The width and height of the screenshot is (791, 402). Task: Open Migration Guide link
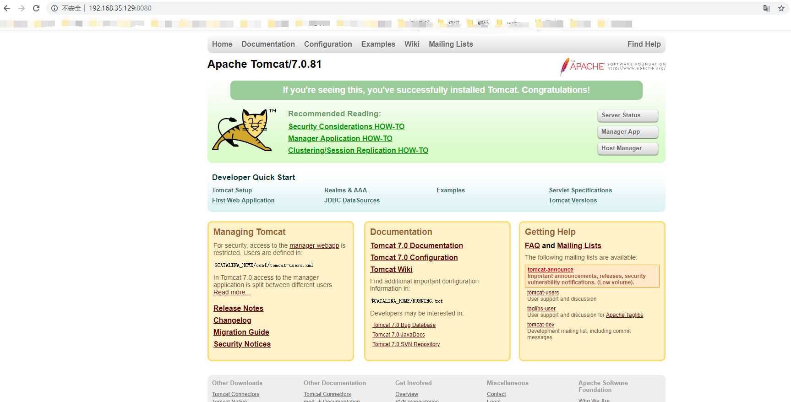pyautogui.click(x=241, y=332)
